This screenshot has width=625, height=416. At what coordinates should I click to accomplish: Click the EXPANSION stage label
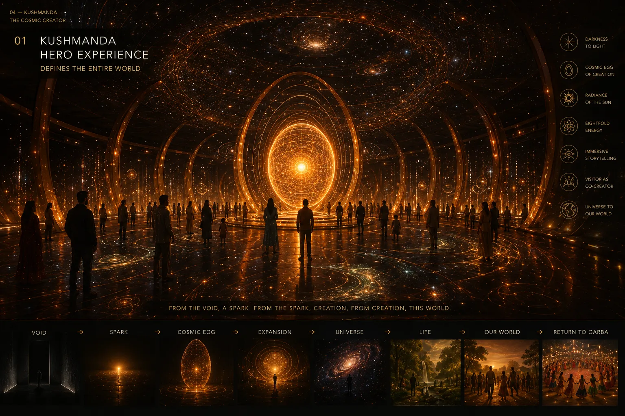click(x=275, y=332)
